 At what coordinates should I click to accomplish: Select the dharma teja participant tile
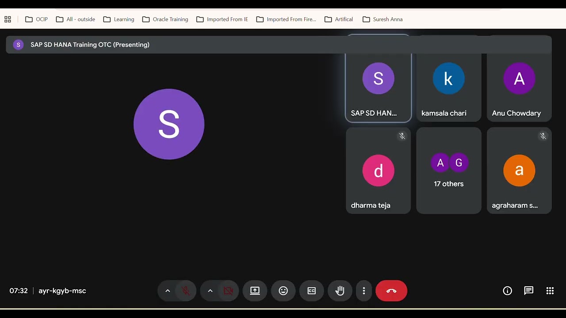(378, 170)
